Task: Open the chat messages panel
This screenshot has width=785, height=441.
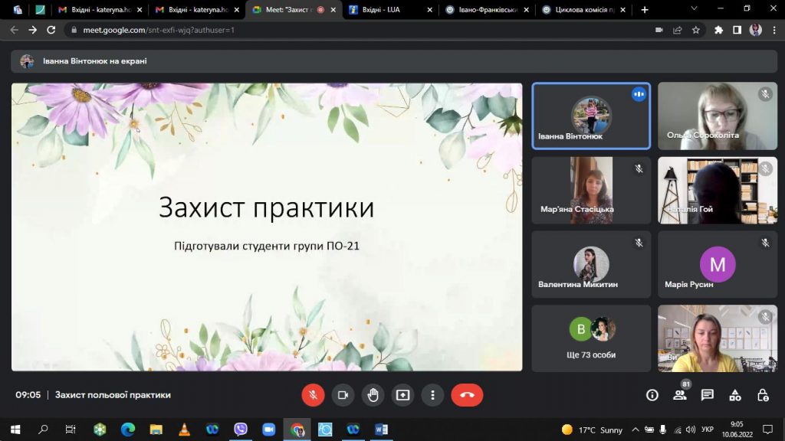Action: (x=708, y=395)
